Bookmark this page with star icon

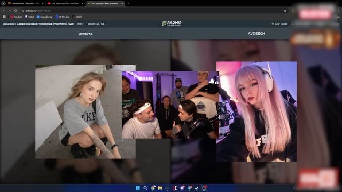285,11
